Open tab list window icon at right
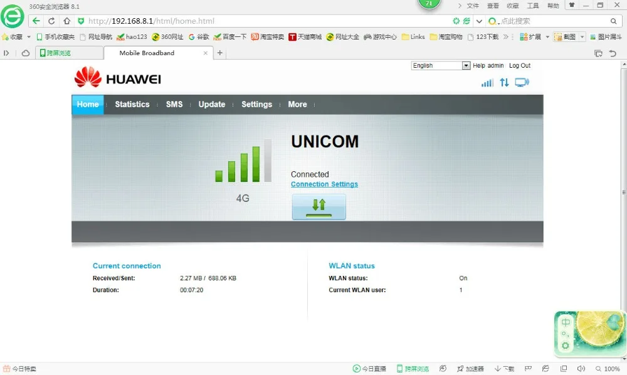Viewport: 627px width, 375px height. click(598, 53)
